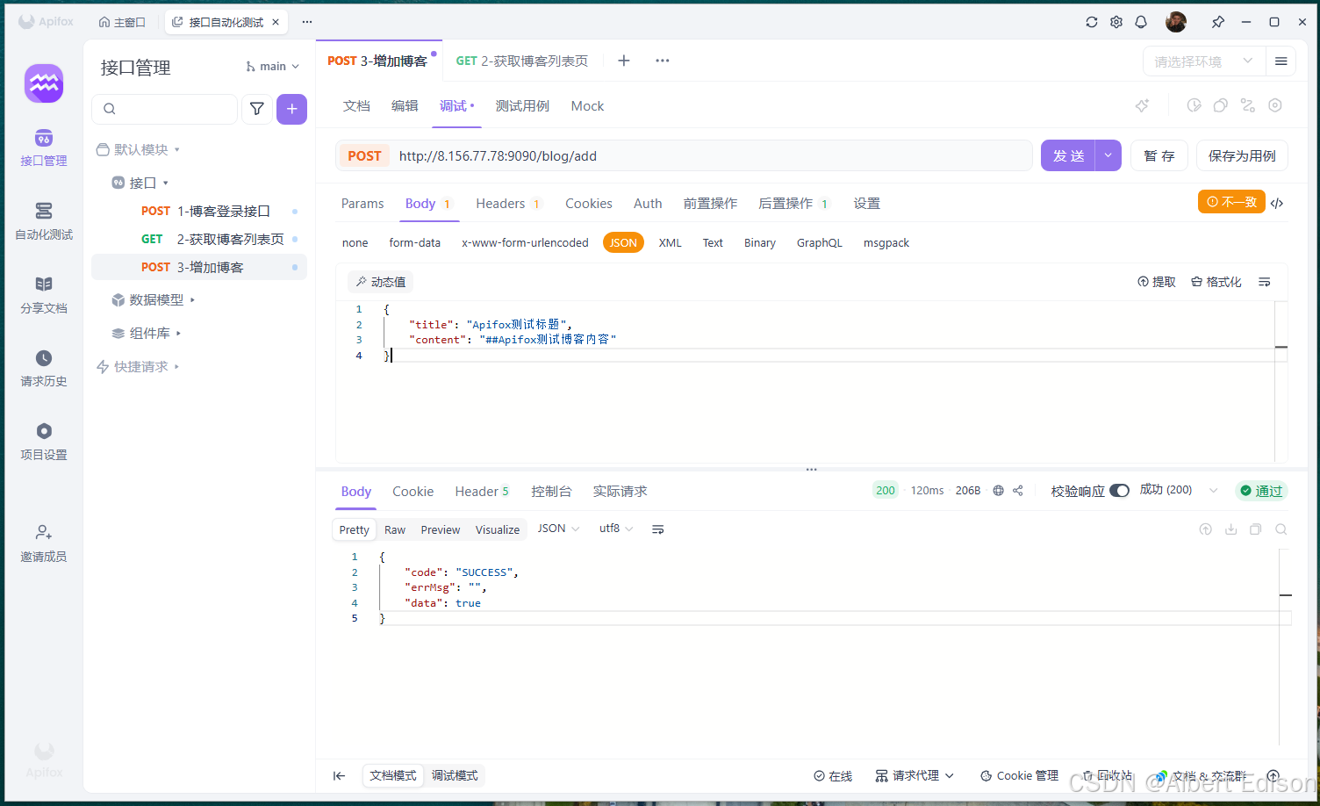Click the 发送 send button
The height and width of the screenshot is (806, 1320).
pyautogui.click(x=1068, y=155)
